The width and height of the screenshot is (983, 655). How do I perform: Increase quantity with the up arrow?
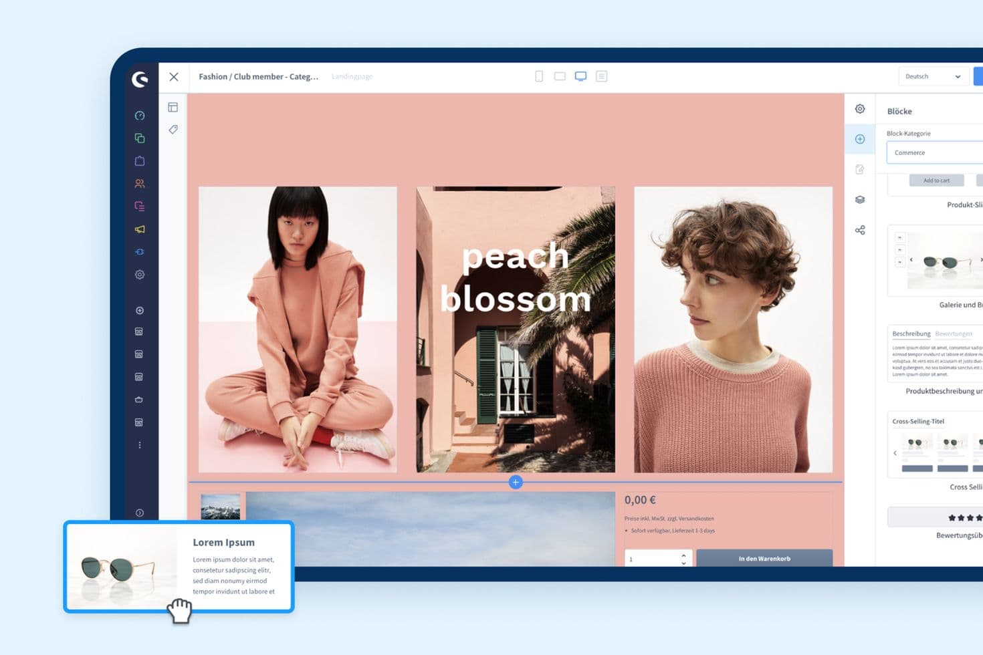(683, 555)
